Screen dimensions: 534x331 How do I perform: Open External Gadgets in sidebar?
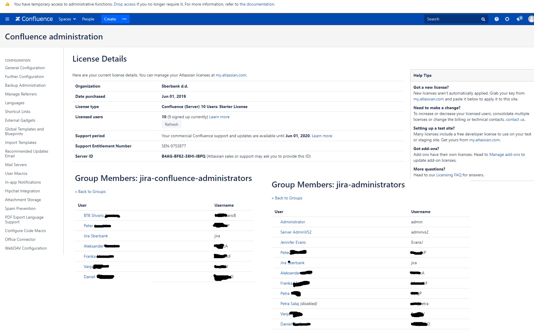[20, 120]
